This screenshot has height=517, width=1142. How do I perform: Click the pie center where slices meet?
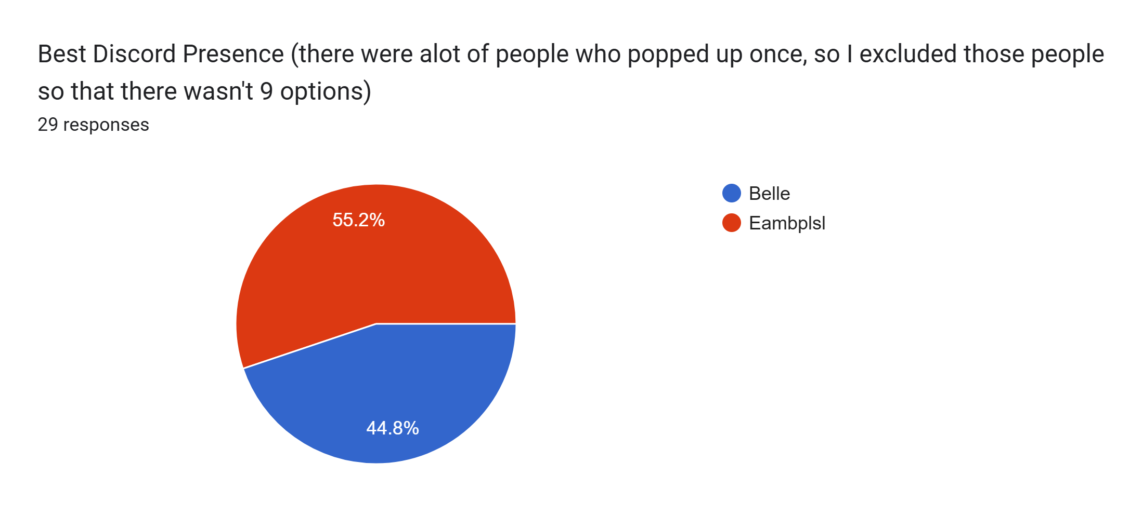376,324
